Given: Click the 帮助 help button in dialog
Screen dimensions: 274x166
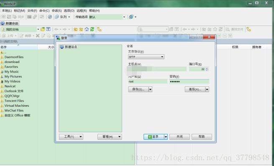Looking at the screenshot, I should [202, 137].
